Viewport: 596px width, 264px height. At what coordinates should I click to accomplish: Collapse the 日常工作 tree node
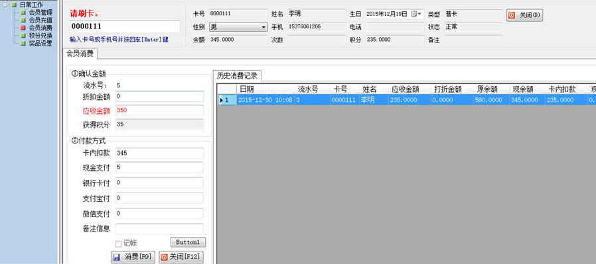point(5,5)
